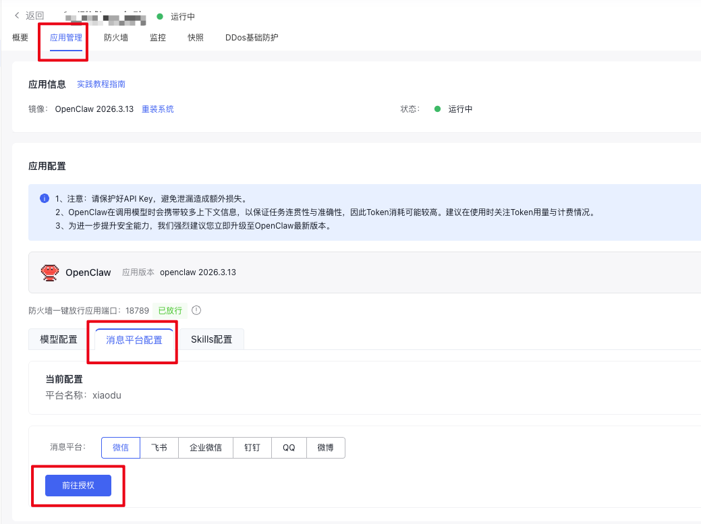Go to the 监控 tab
The height and width of the screenshot is (524, 701).
coord(158,38)
